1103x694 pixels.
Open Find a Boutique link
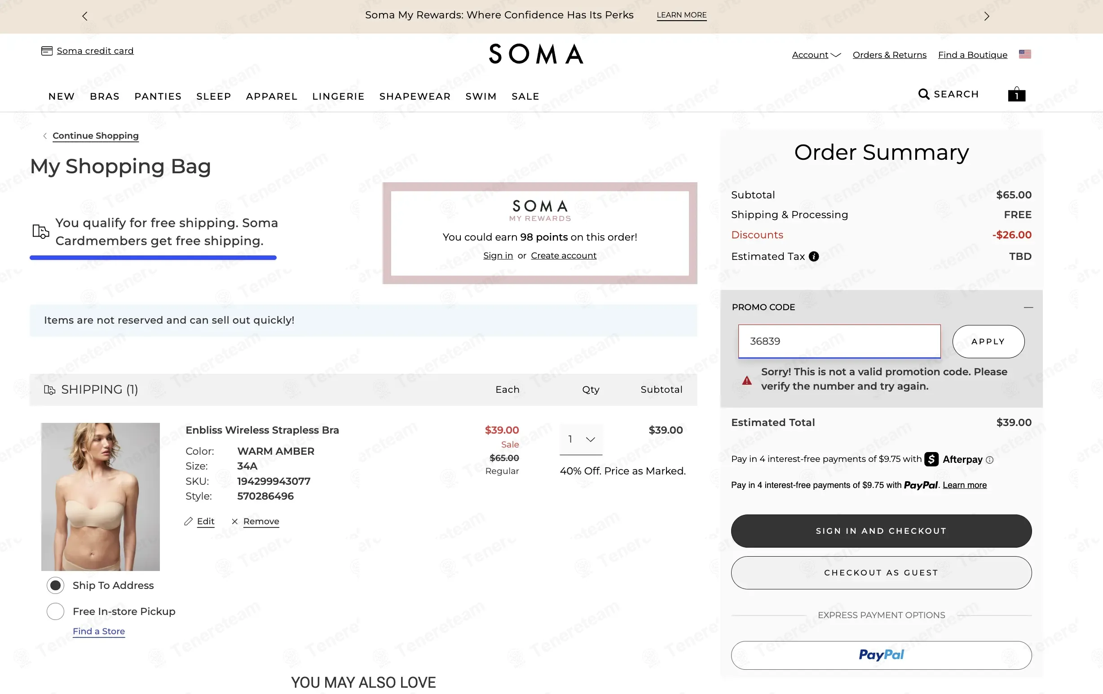[x=972, y=55]
